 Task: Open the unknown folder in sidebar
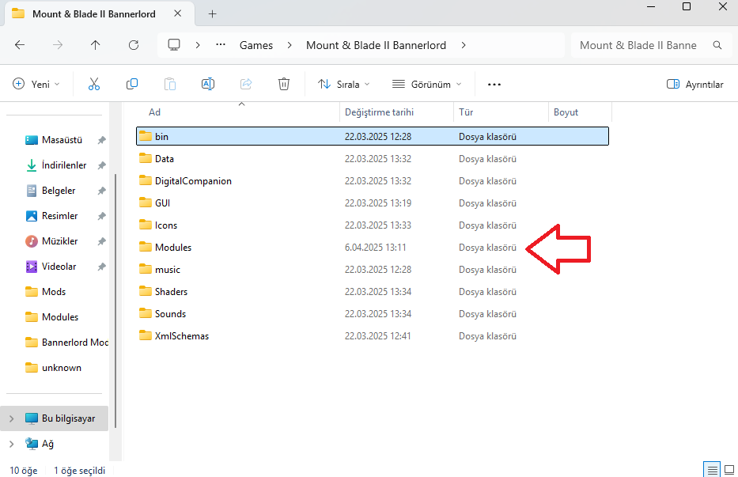click(61, 368)
